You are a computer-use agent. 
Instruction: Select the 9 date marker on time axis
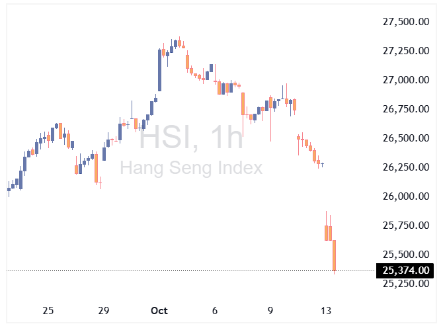coord(270,311)
